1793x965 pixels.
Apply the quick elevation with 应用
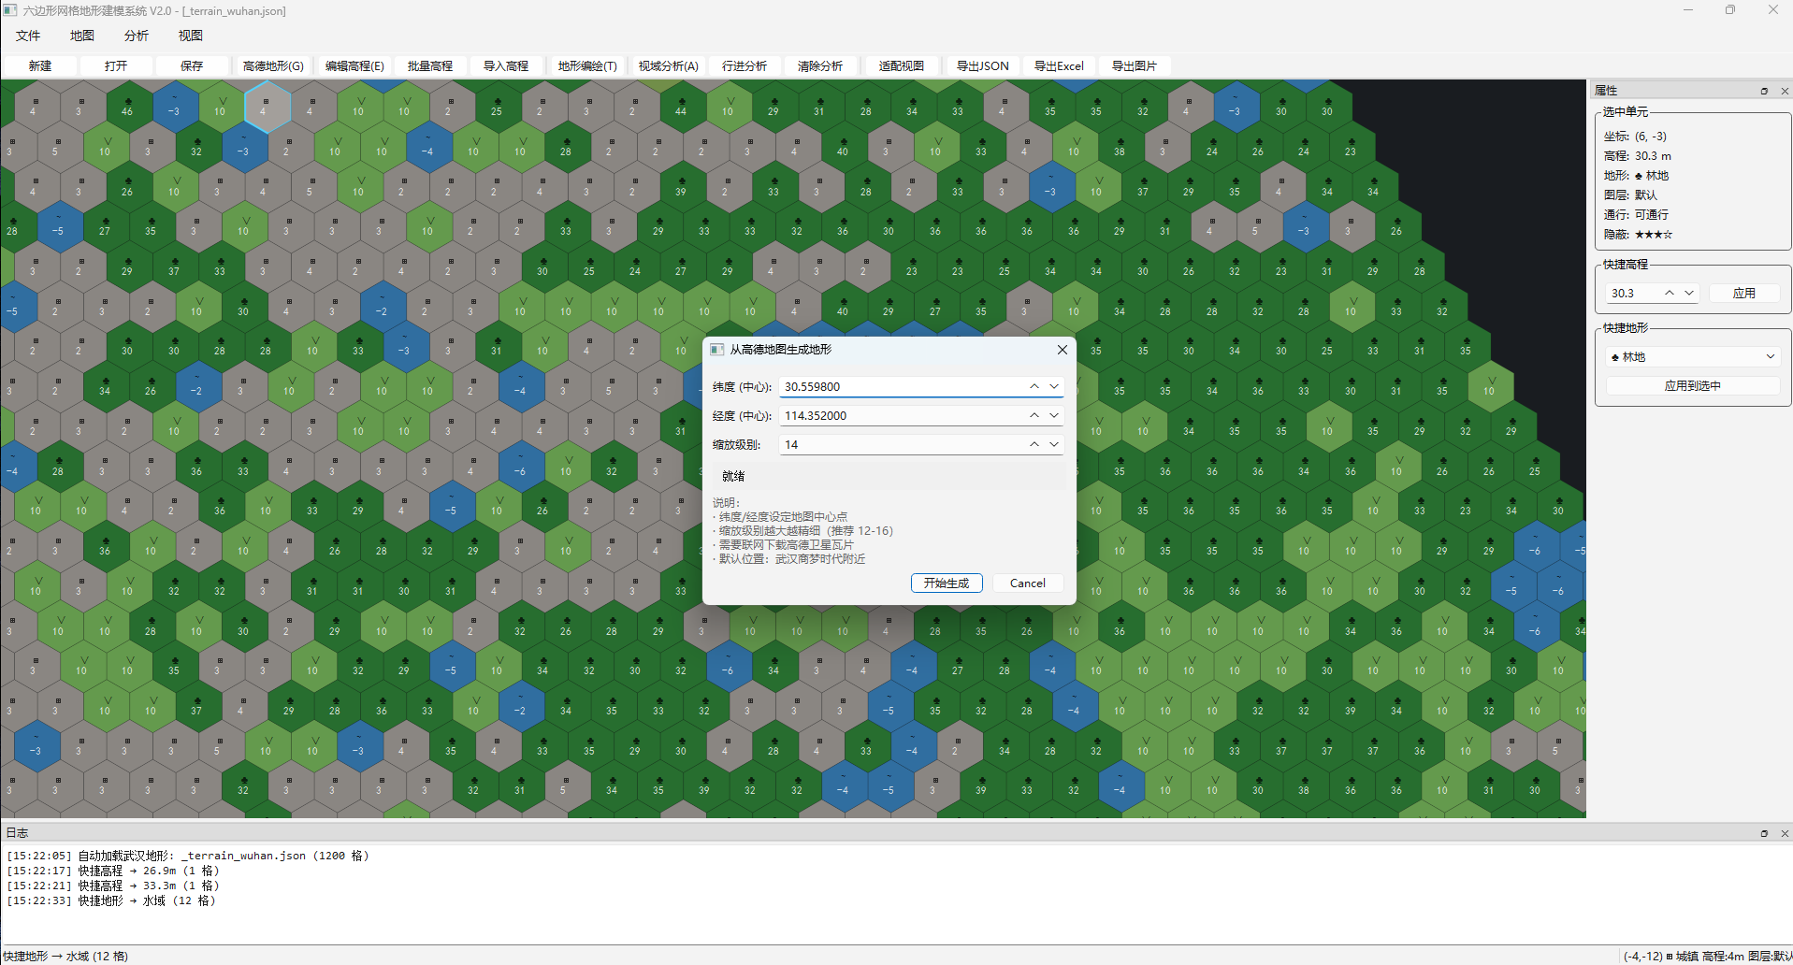1743,294
